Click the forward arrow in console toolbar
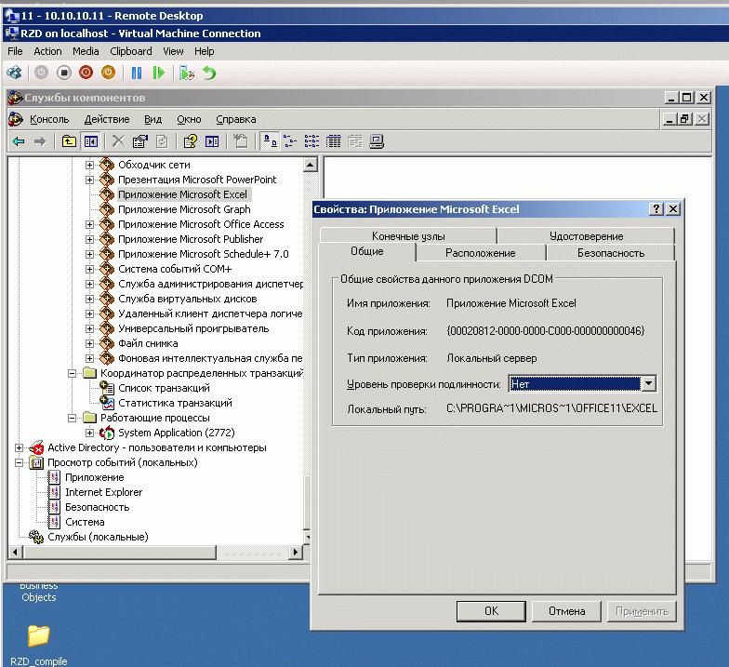Viewport: 729px width, 667px height. (40, 141)
